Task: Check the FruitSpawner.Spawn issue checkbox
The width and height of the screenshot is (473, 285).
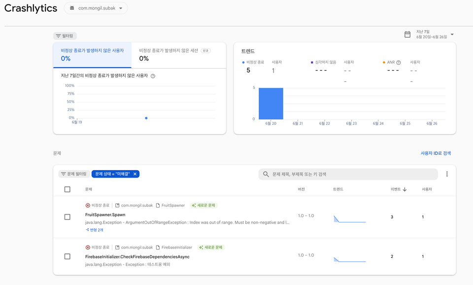Action: (x=68, y=217)
